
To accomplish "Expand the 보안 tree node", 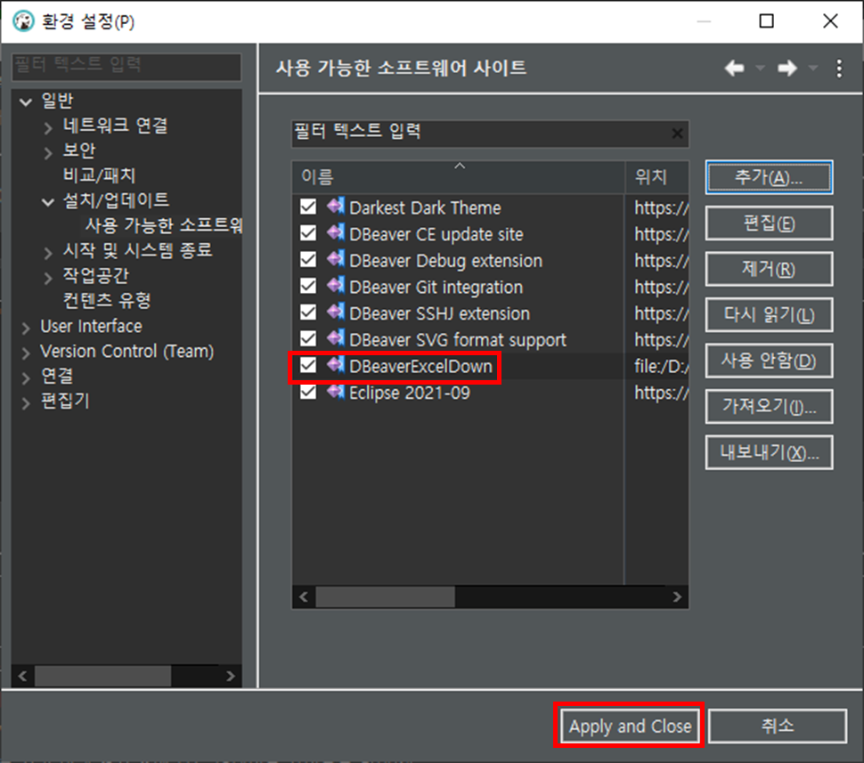I will point(48,152).
